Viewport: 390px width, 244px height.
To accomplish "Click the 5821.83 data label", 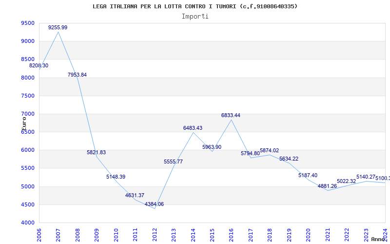I will (96, 152).
